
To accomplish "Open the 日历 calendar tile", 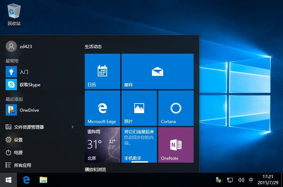I will pyautogui.click(x=102, y=71).
